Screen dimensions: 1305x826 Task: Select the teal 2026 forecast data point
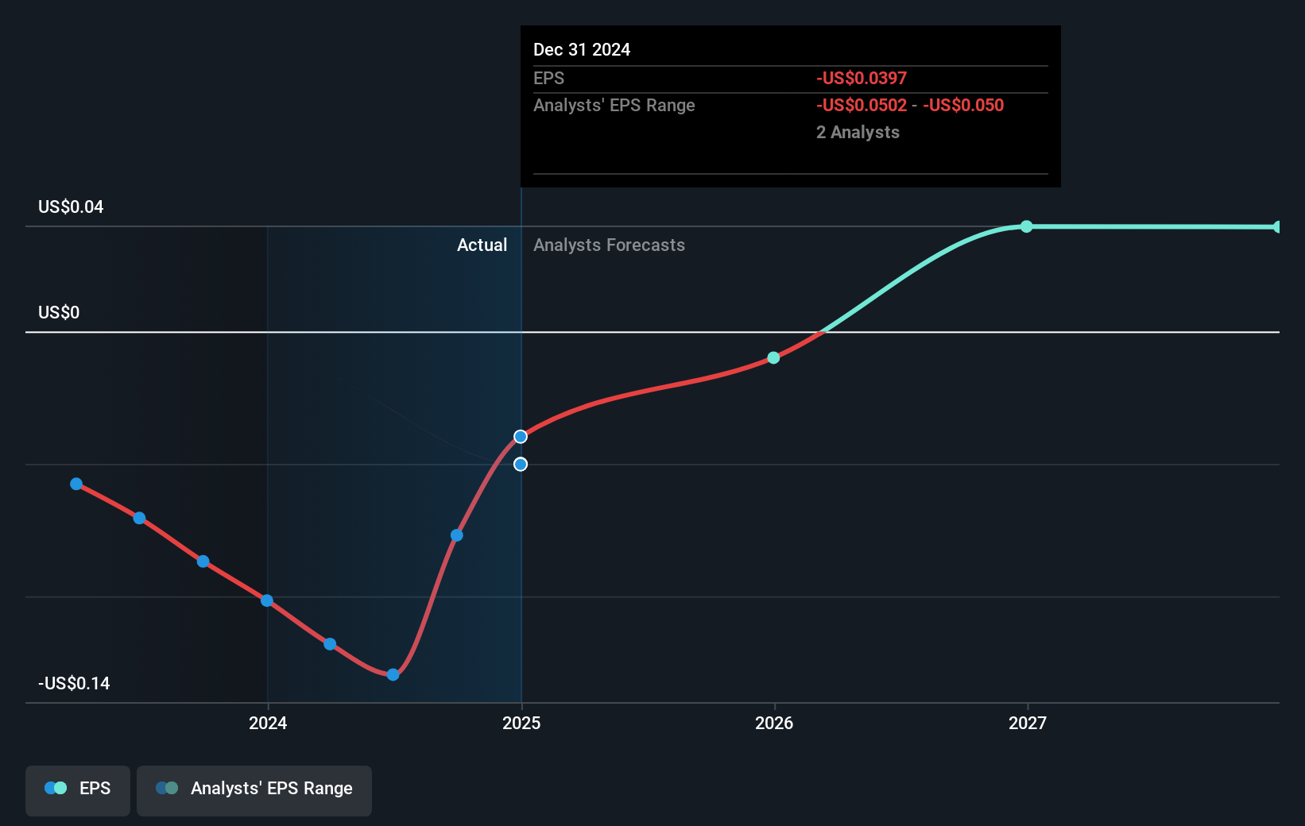click(x=772, y=357)
